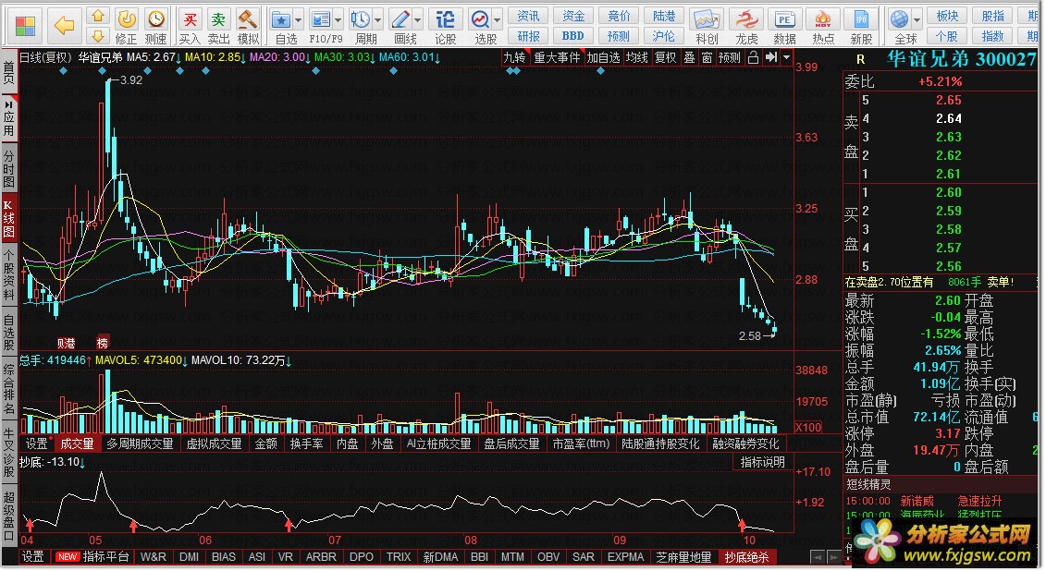Click the 资讯 button
This screenshot has height=571, width=1046.
click(x=528, y=16)
